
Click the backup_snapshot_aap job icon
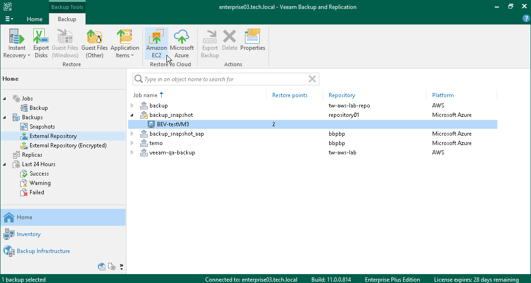pos(143,134)
